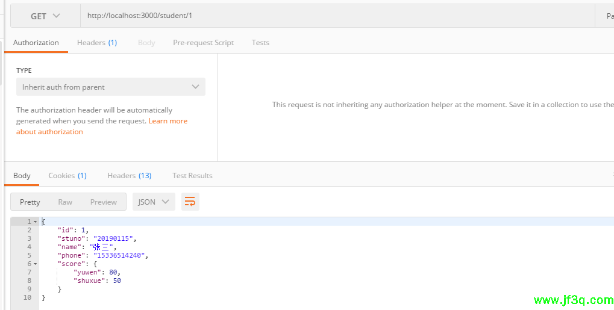Open the JSON format dropdown
The height and width of the screenshot is (310, 614).
(154, 202)
